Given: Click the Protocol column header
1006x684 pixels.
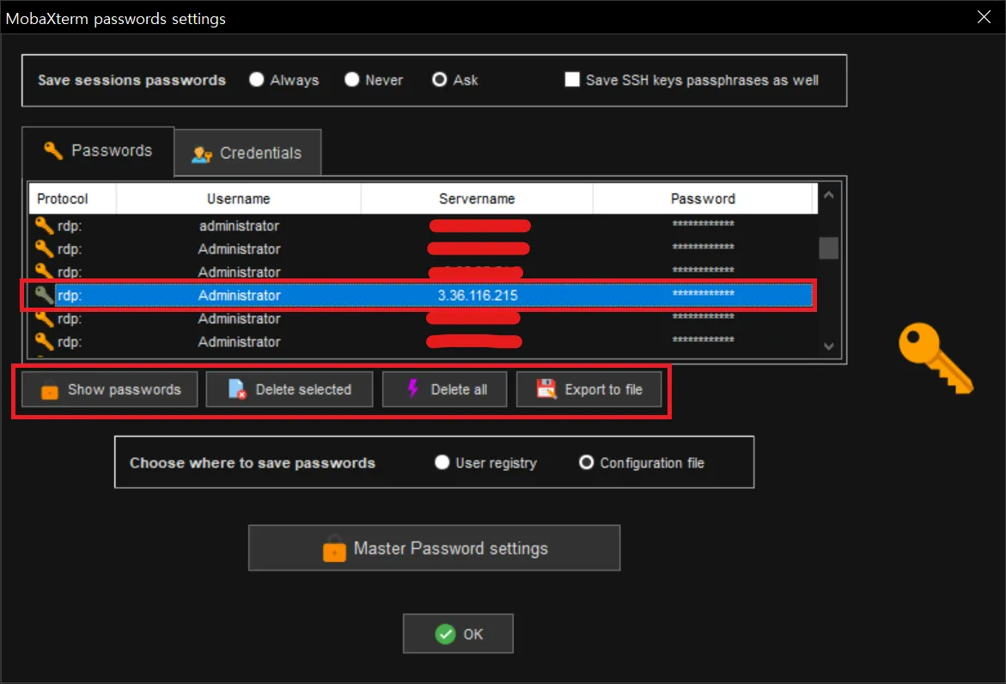Looking at the screenshot, I should coord(72,198).
